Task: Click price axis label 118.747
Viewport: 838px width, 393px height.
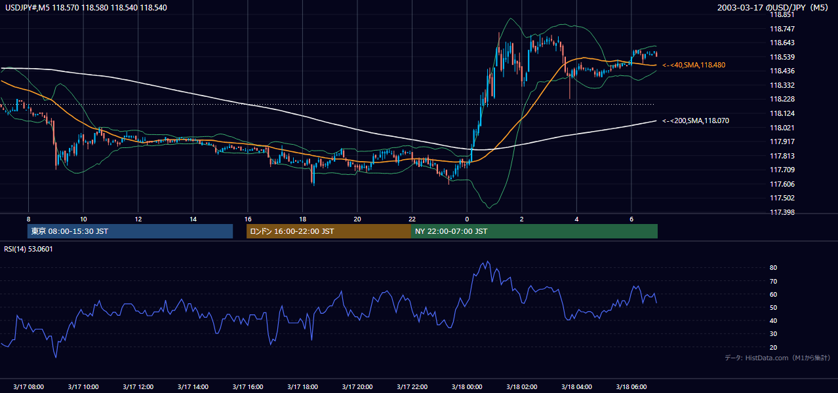Action: pos(782,29)
